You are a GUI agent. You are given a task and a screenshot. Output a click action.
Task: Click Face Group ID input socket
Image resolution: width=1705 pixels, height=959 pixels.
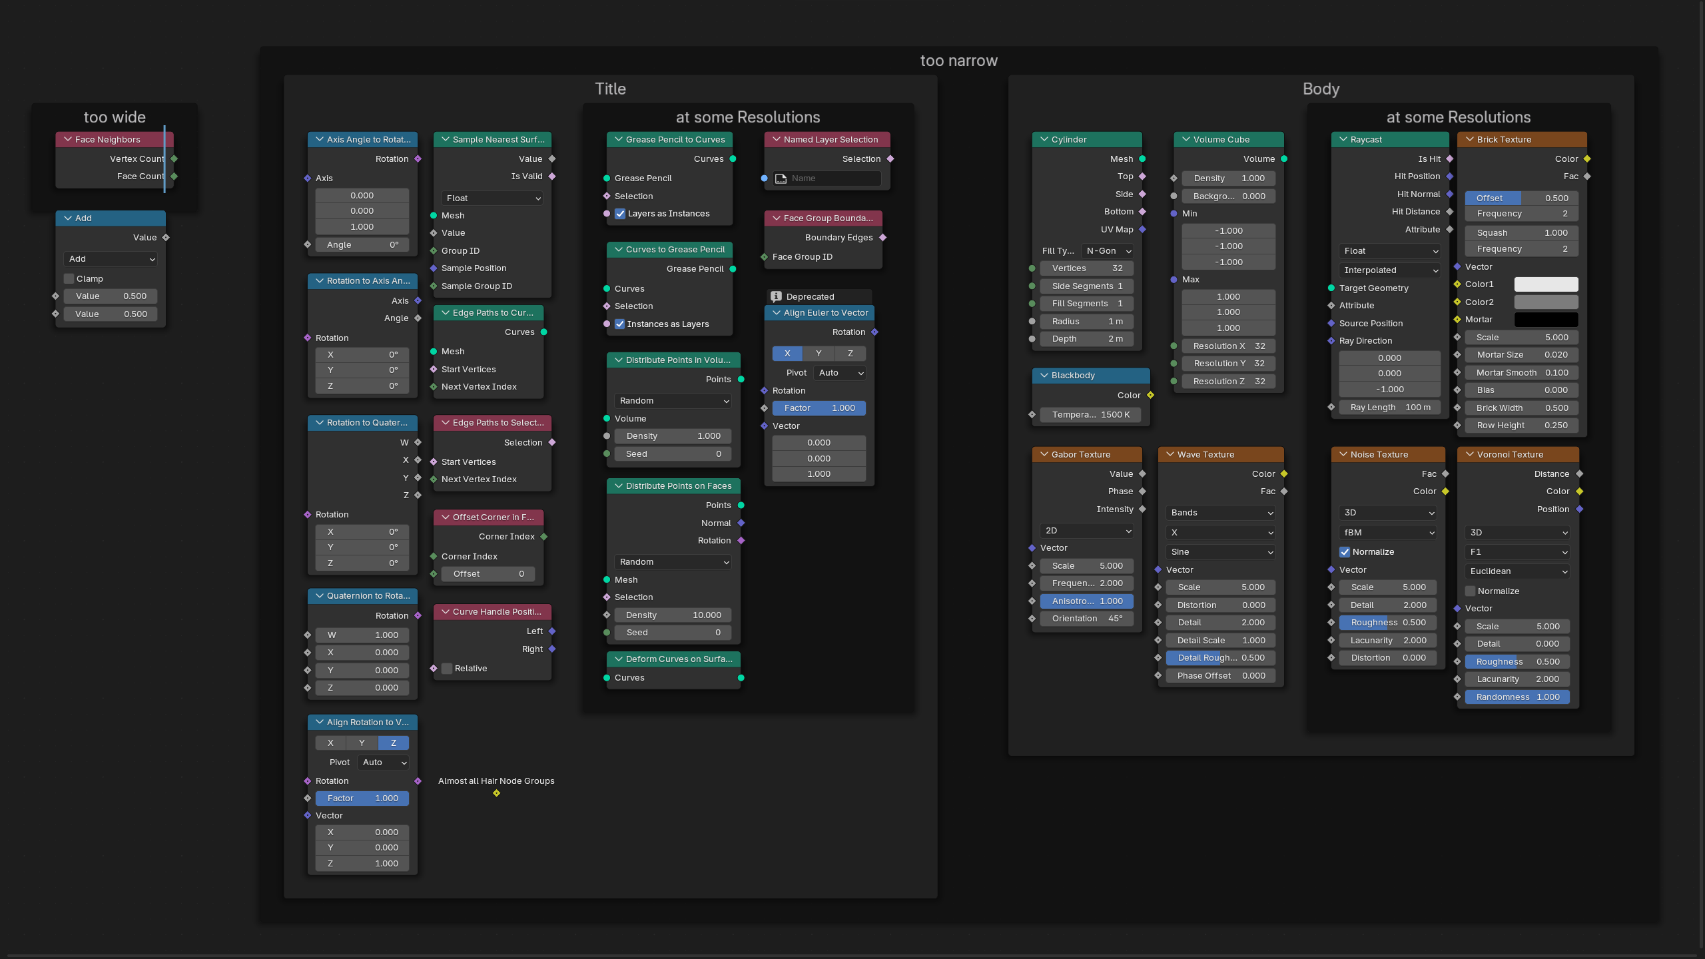765,257
